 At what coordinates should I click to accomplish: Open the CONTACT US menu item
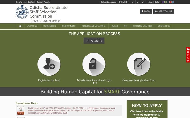164,26
